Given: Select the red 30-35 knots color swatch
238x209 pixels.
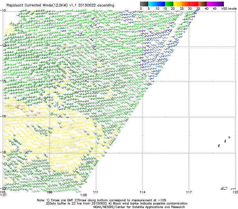Looking at the screenshot, I should pos(194,4).
